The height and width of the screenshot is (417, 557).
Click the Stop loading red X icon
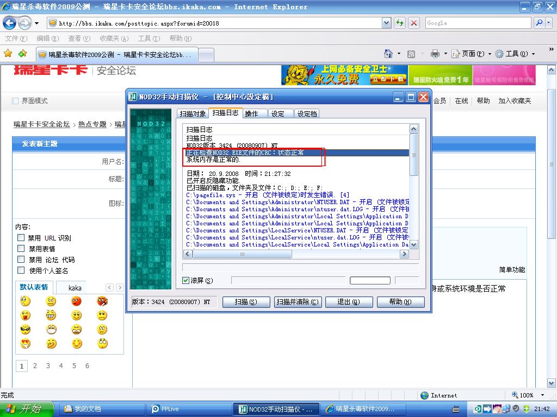414,23
